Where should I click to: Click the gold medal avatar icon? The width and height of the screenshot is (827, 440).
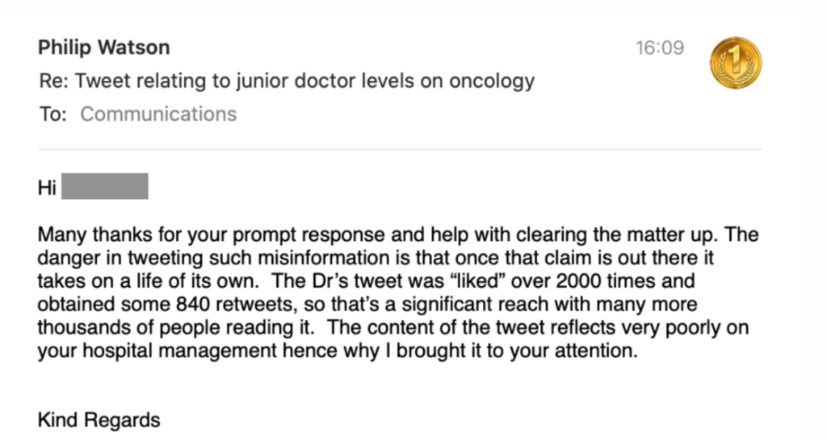(735, 63)
